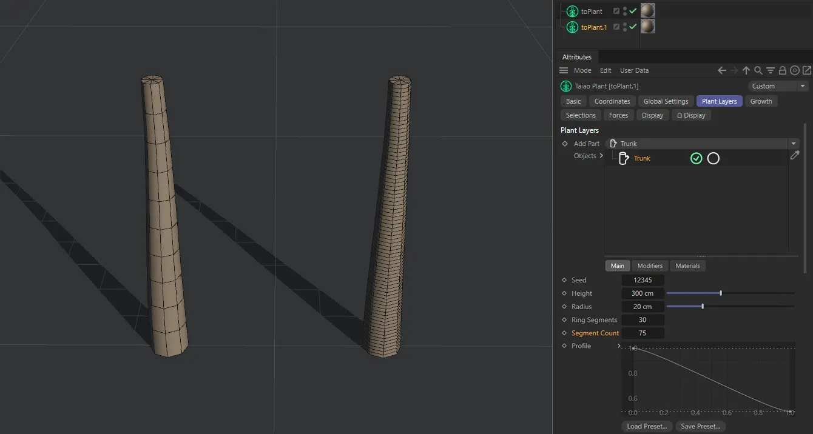
Task: Click the Taiao Plant icon beside toPlant.1 label
Action: tap(572, 26)
